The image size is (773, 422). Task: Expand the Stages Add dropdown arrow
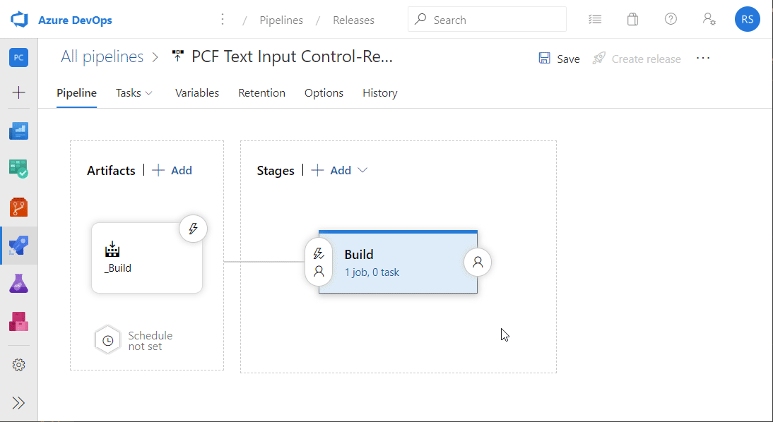click(363, 170)
